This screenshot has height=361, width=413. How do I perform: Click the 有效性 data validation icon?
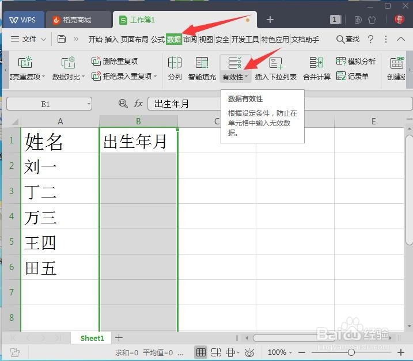(x=234, y=63)
